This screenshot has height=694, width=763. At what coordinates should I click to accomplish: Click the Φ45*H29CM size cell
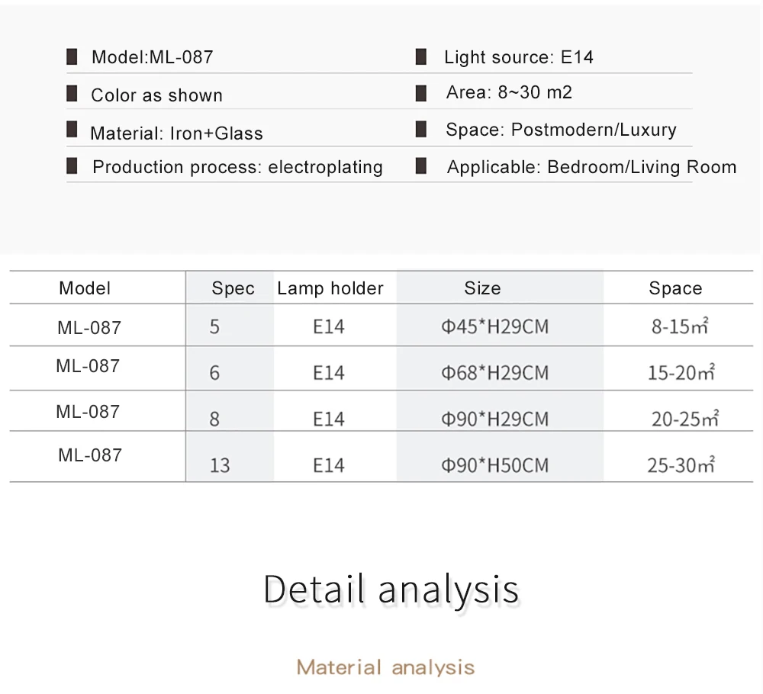click(495, 326)
